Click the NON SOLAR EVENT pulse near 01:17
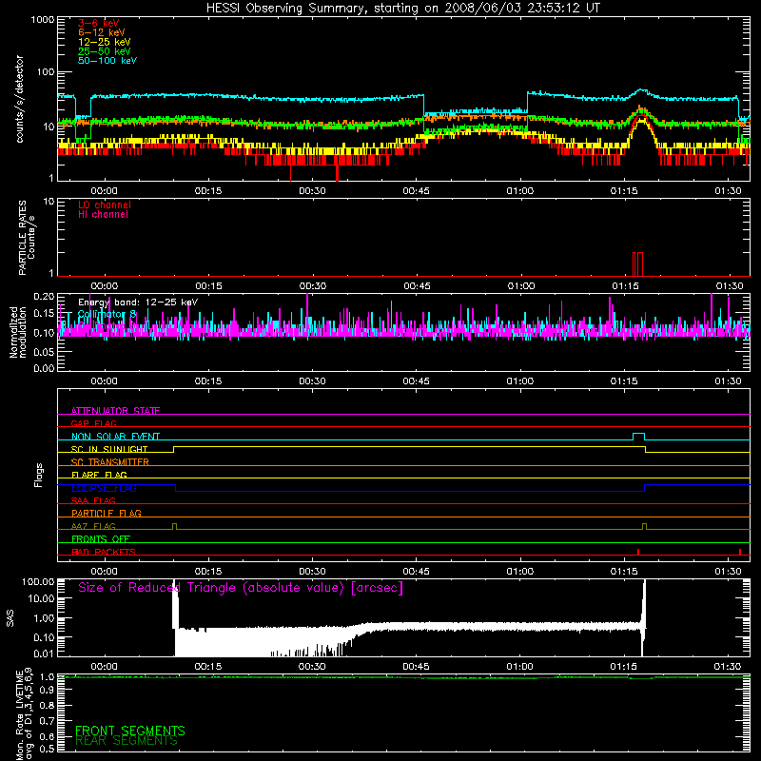Viewport: 761px width, 761px height. (x=638, y=436)
